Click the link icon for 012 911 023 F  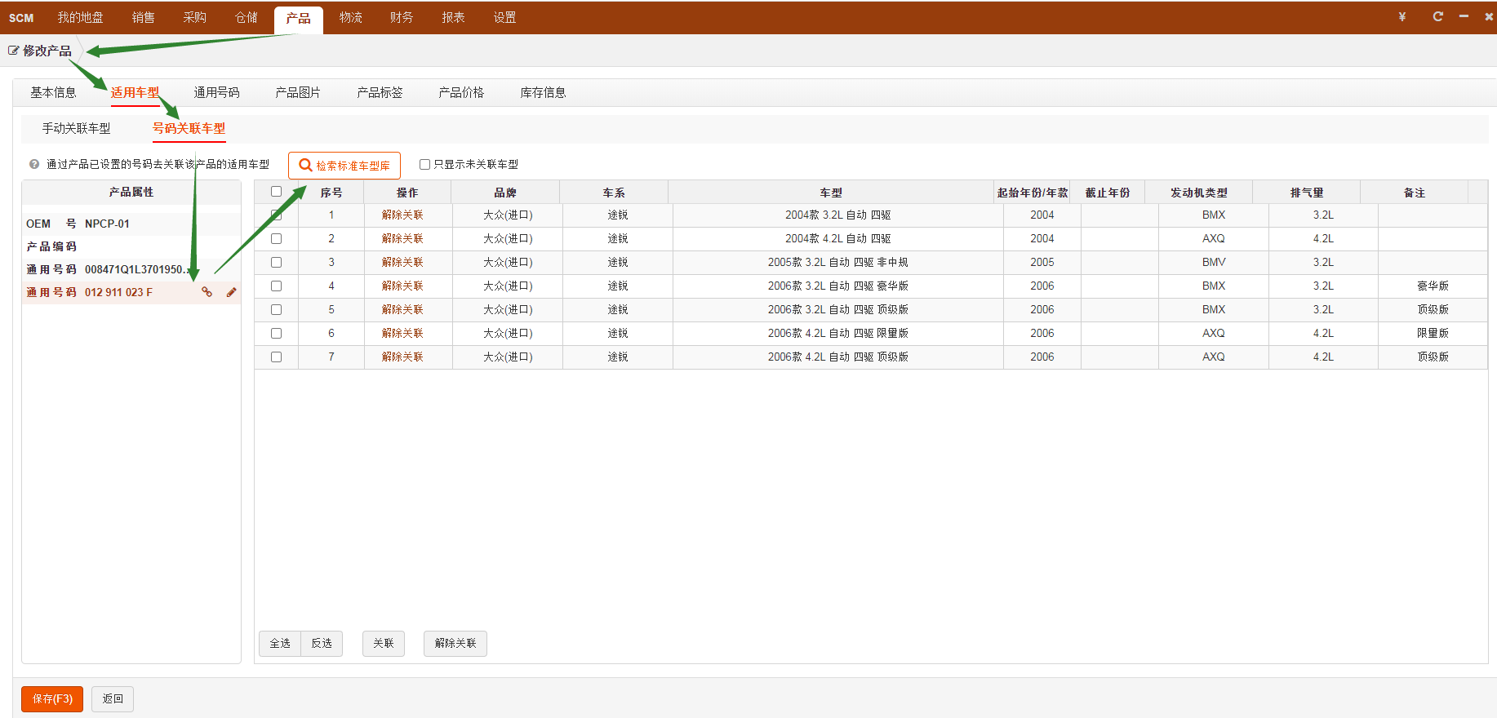[207, 292]
